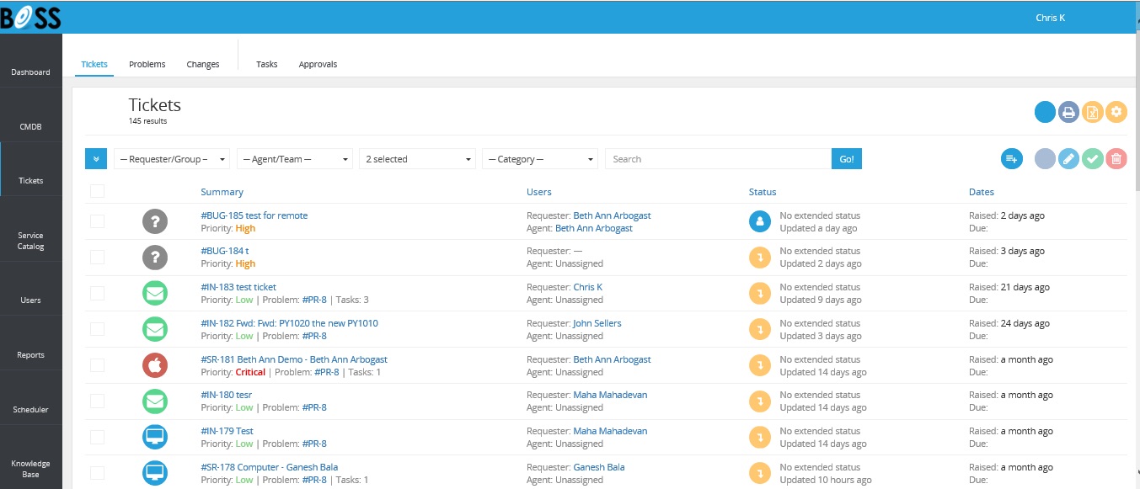
Task: Click the question mark icon for #BUG-185
Action: click(155, 221)
